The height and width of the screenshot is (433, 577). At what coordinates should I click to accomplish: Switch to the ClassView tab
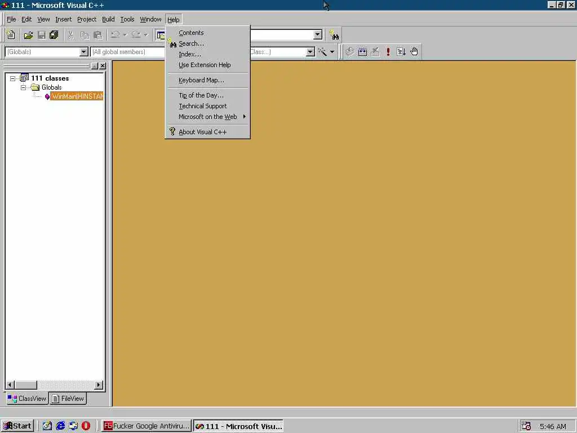(x=27, y=399)
